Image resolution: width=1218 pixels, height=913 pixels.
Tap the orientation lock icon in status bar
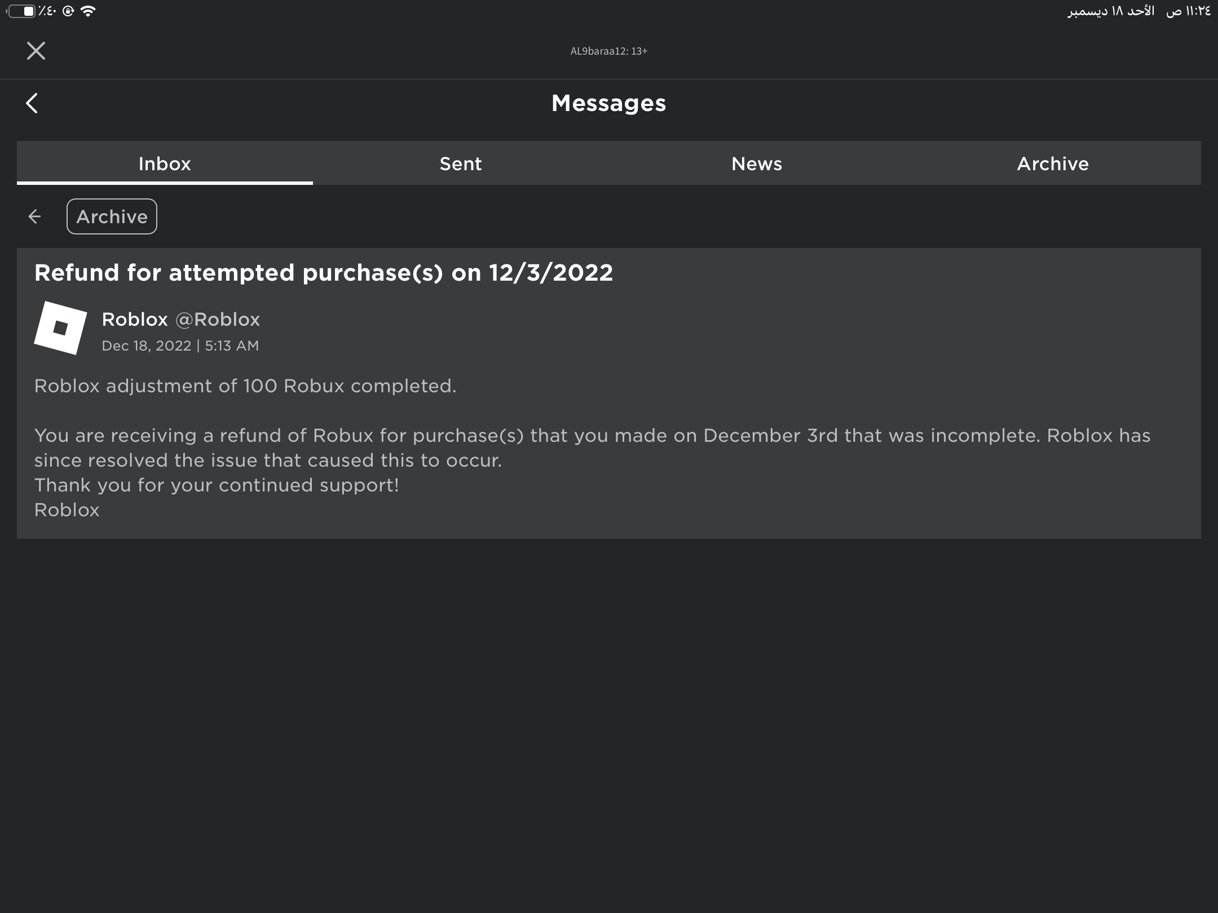[x=67, y=10]
